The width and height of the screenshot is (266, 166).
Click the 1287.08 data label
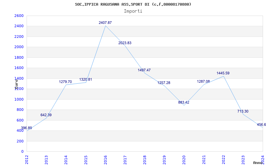click(203, 81)
